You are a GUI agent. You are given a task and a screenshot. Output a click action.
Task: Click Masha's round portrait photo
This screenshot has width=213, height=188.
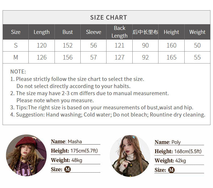click(x=26, y=155)
